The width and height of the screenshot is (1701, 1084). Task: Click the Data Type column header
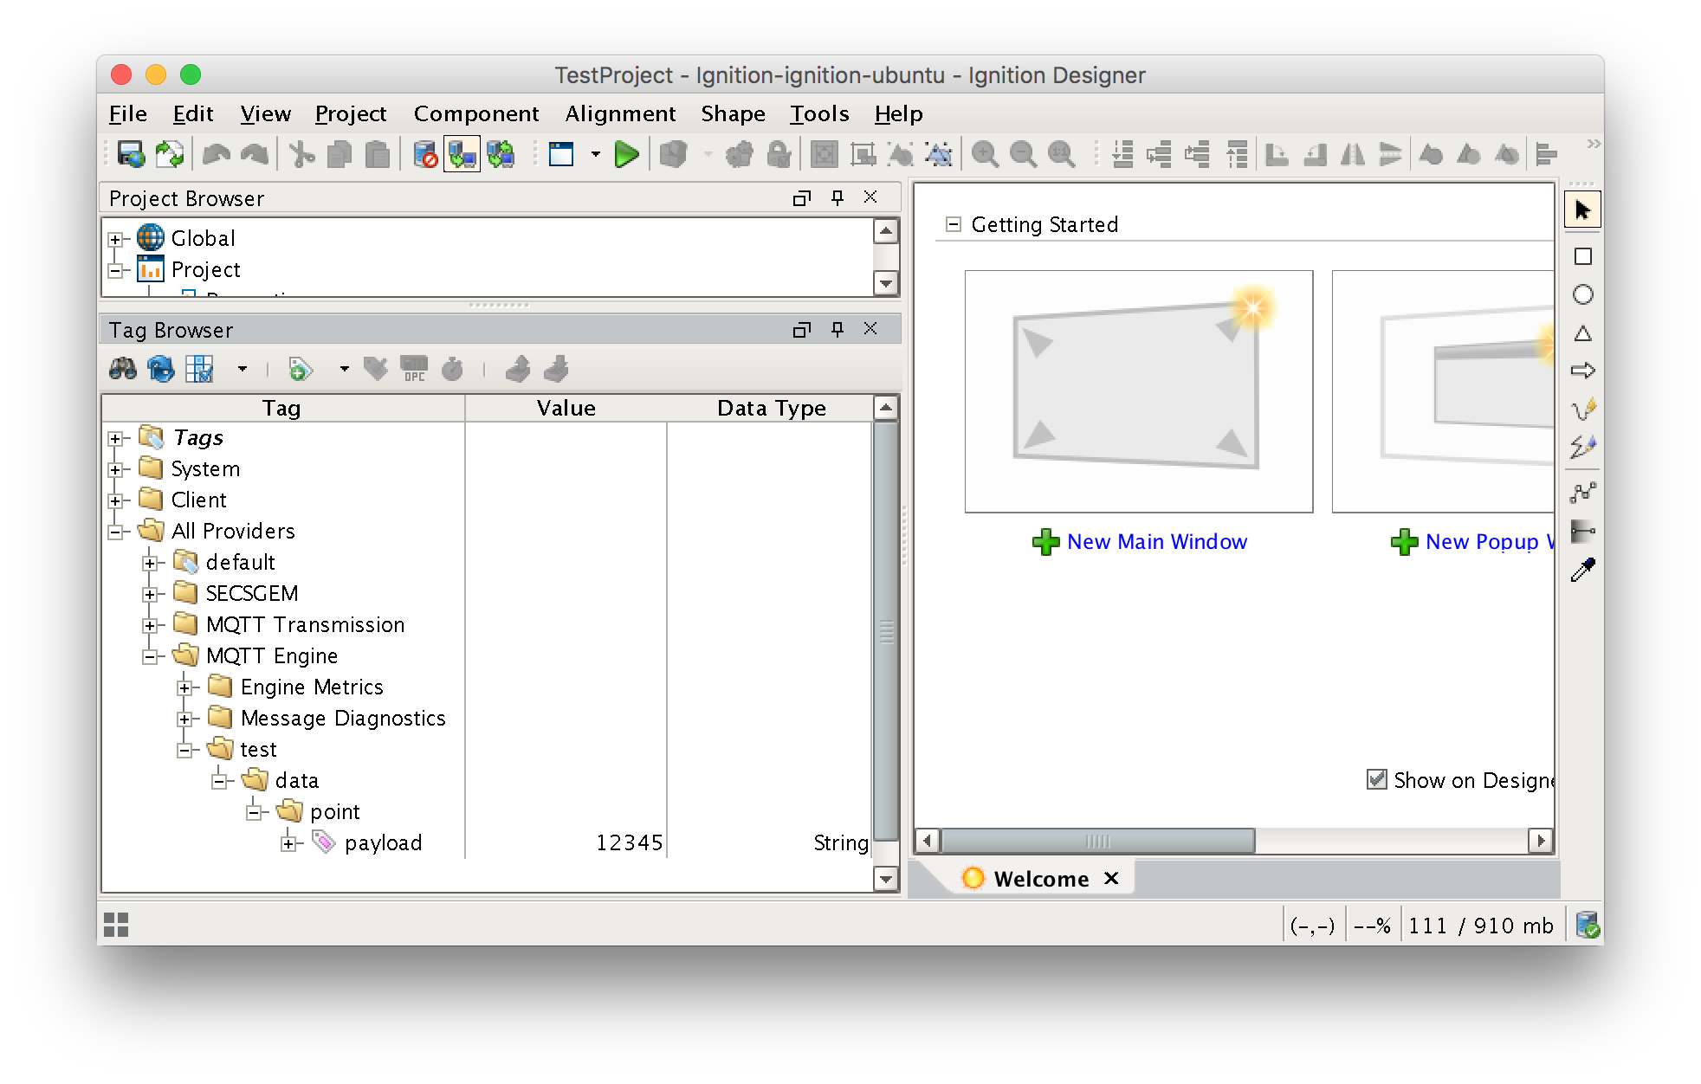[771, 408]
